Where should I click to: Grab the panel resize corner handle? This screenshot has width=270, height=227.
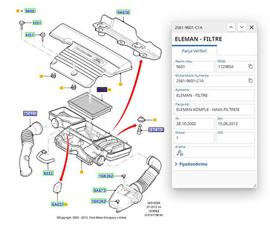coord(254,185)
